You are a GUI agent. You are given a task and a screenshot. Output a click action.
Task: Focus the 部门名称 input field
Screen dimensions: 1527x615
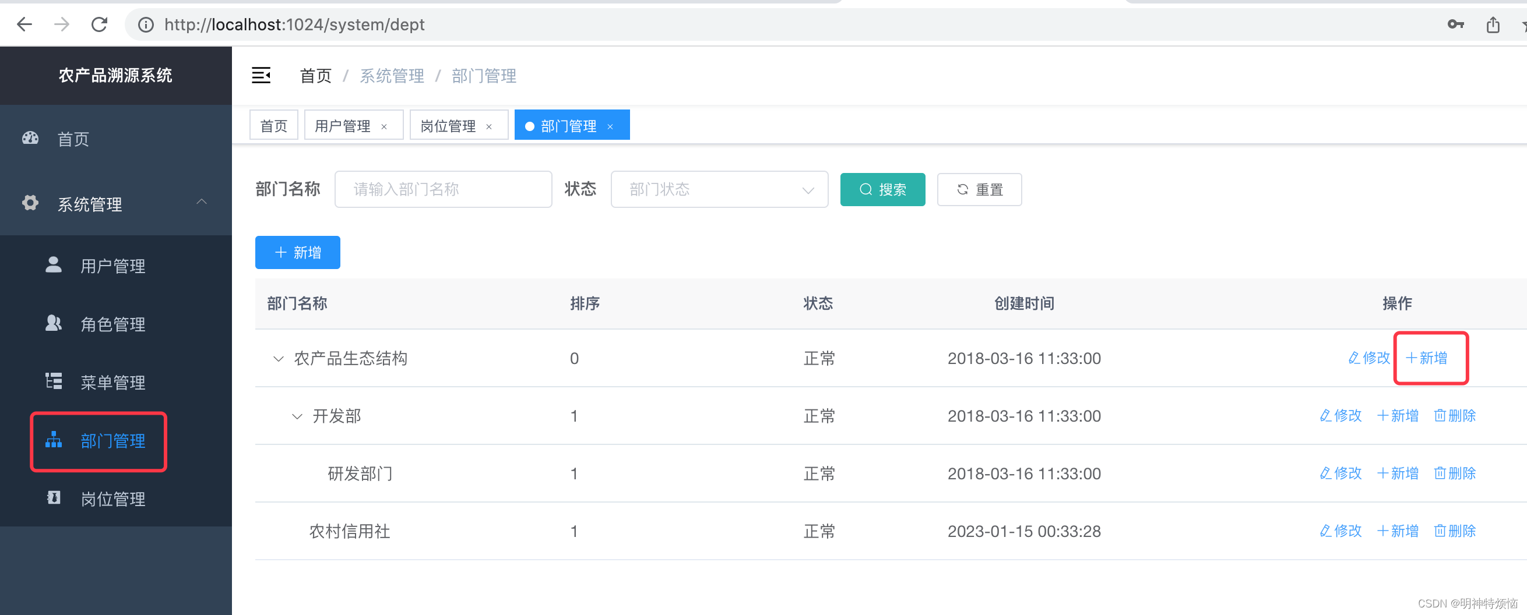pyautogui.click(x=444, y=190)
